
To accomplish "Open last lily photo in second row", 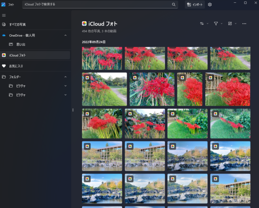I will [x=227, y=89].
